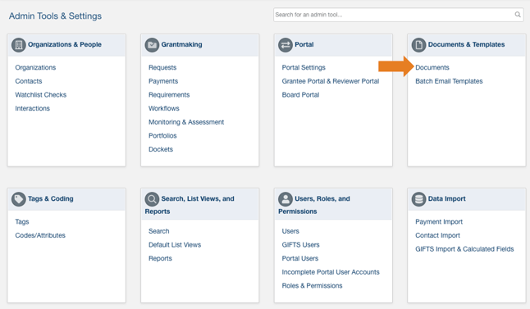Image resolution: width=530 pixels, height=309 pixels.
Task: Select the Board Portal link
Action: (300, 95)
